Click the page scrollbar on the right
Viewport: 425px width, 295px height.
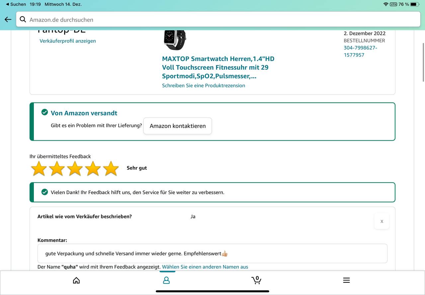tap(423, 62)
